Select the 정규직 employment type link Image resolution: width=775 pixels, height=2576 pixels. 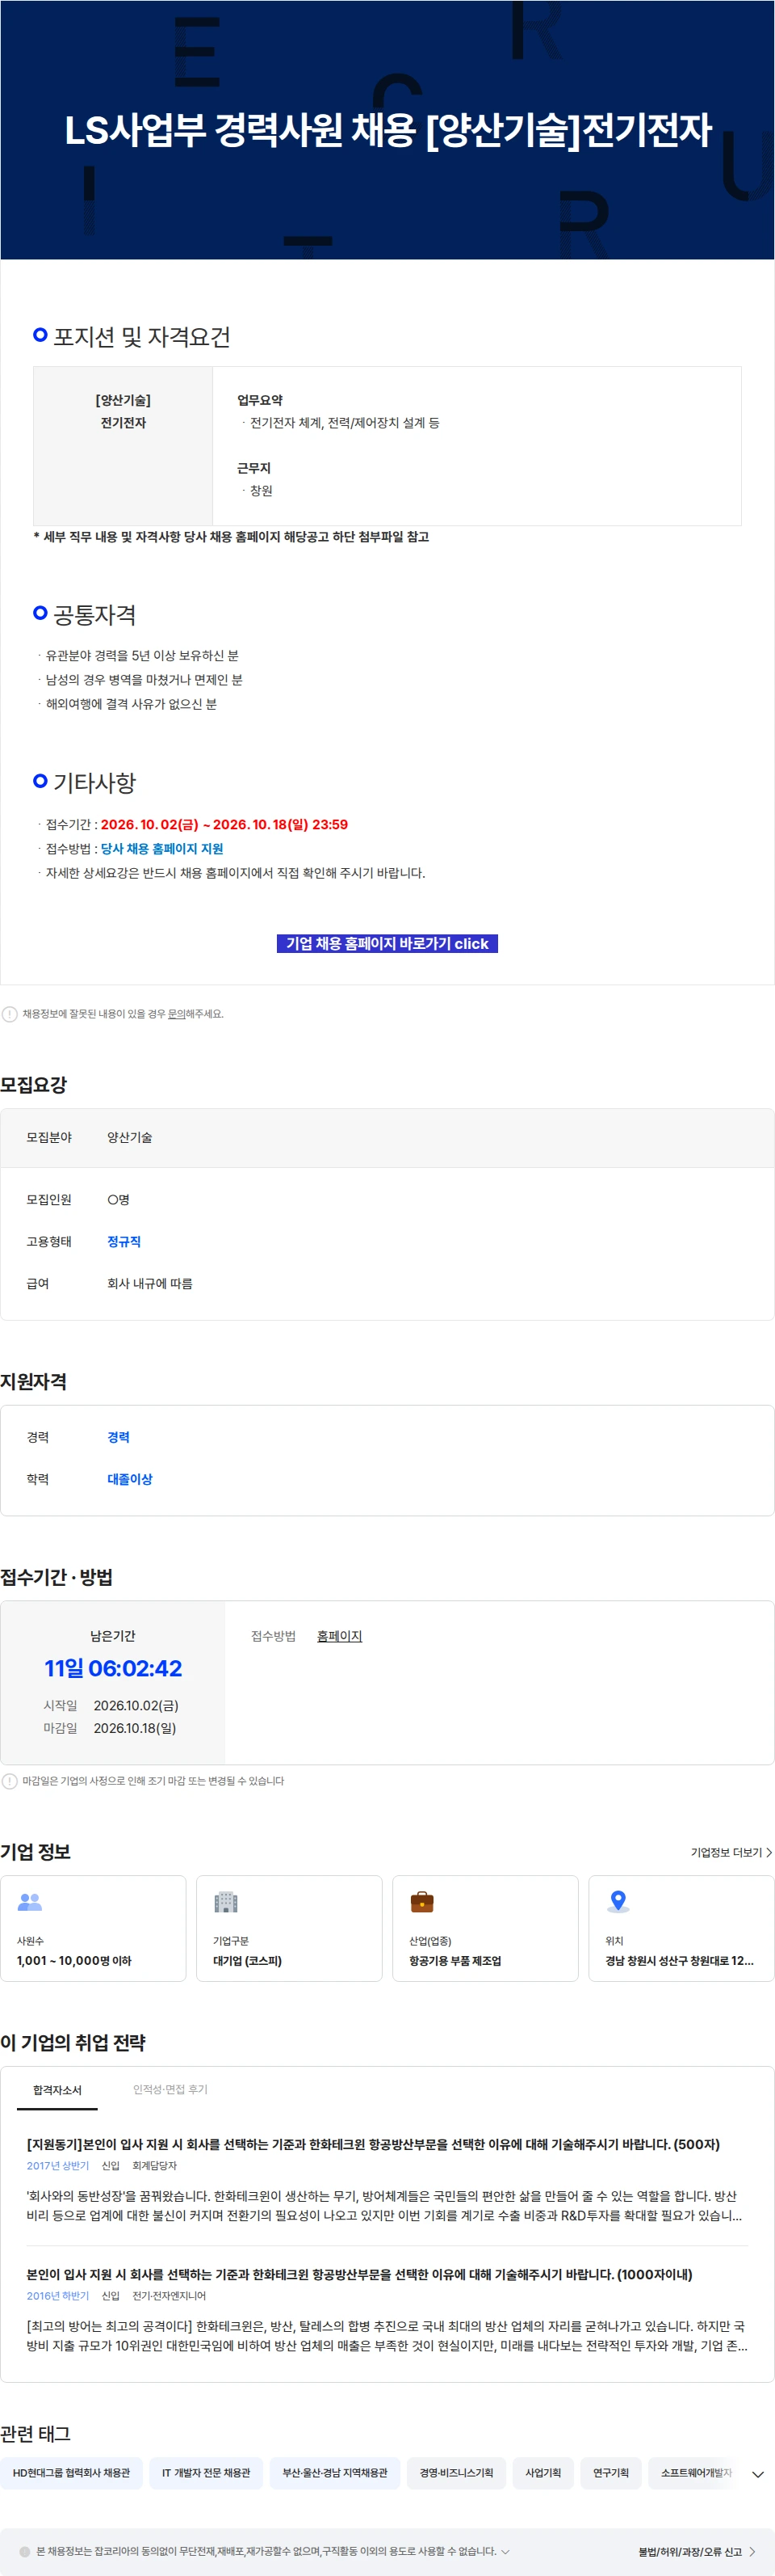[x=124, y=1241]
